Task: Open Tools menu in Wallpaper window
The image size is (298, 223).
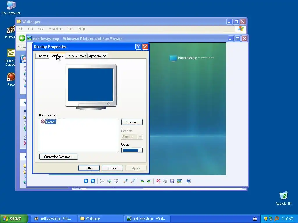Action: pyautogui.click(x=70, y=29)
